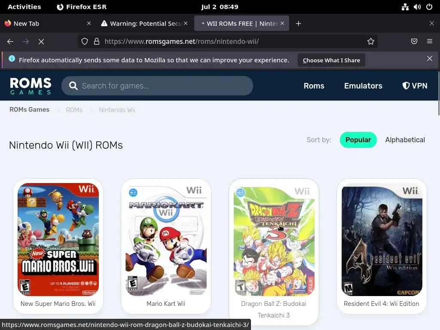Screen dimensions: 440x330
Task: Sort ROMs alphabetically
Action: pyautogui.click(x=405, y=140)
